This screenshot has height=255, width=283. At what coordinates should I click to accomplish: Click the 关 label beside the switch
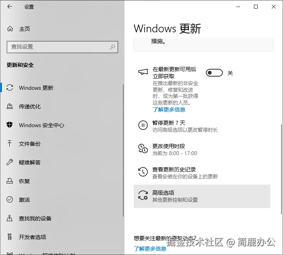coord(230,73)
